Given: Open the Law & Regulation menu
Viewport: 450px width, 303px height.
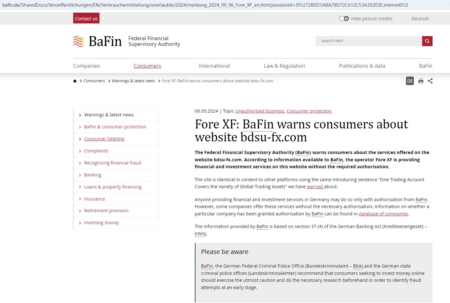Looking at the screenshot, I should pyautogui.click(x=285, y=66).
